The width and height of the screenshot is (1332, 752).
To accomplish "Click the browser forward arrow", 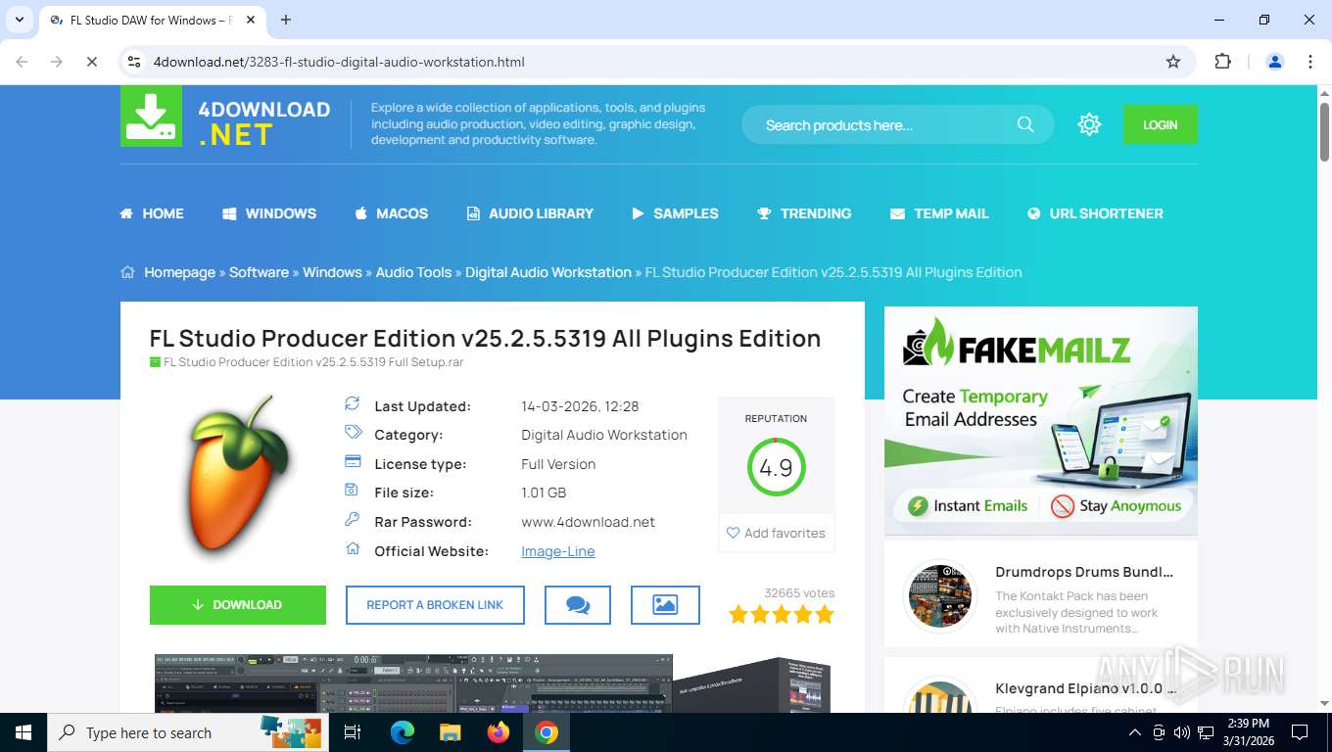I will [x=57, y=62].
